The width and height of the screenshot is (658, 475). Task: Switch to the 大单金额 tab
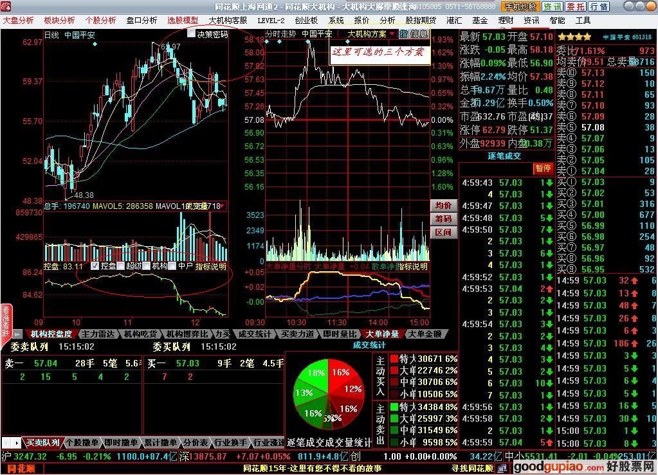(x=425, y=334)
